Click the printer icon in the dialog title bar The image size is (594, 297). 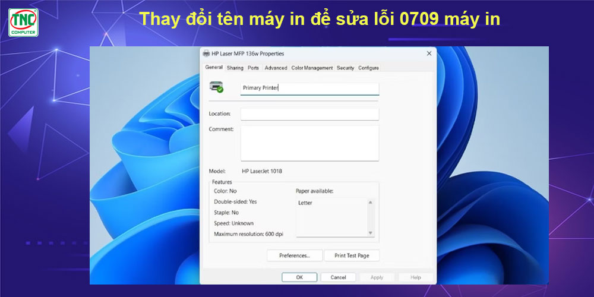pyautogui.click(x=206, y=53)
